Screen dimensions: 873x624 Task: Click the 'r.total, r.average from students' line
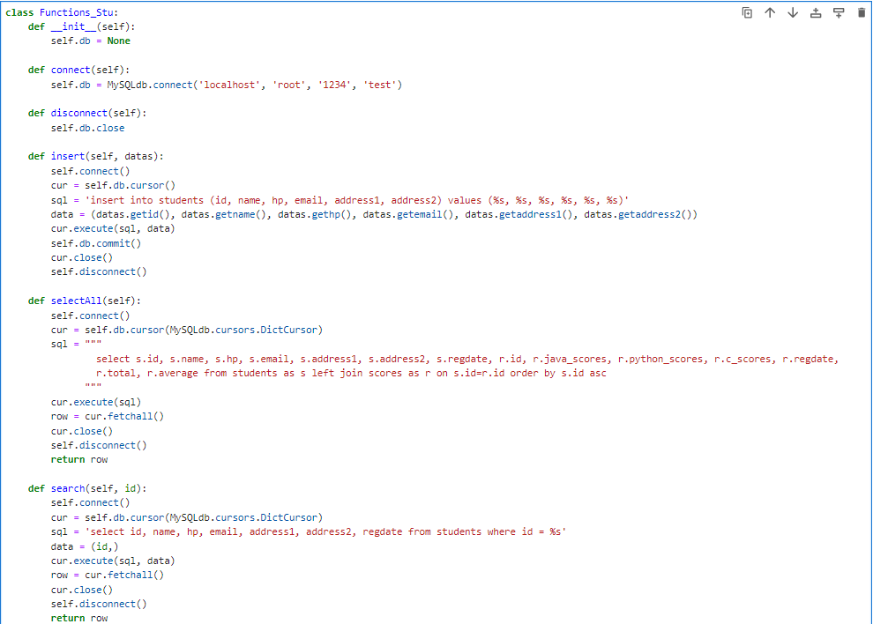tap(351, 374)
